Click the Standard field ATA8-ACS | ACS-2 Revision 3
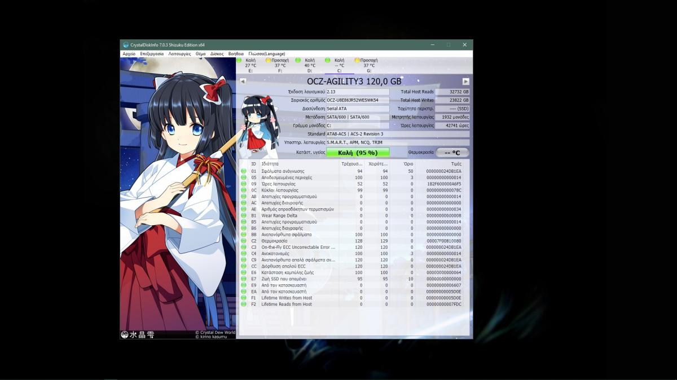Viewport: 677px width, 380px height. pyautogui.click(x=398, y=134)
